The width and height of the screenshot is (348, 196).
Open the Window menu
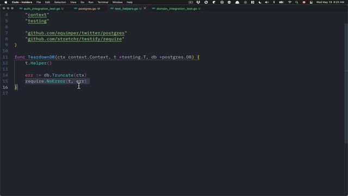coord(117,2)
